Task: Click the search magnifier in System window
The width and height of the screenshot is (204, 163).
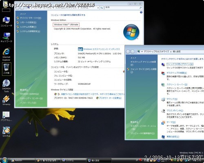Action: (x=141, y=8)
